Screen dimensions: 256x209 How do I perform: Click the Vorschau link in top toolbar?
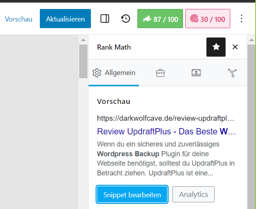[x=19, y=19]
